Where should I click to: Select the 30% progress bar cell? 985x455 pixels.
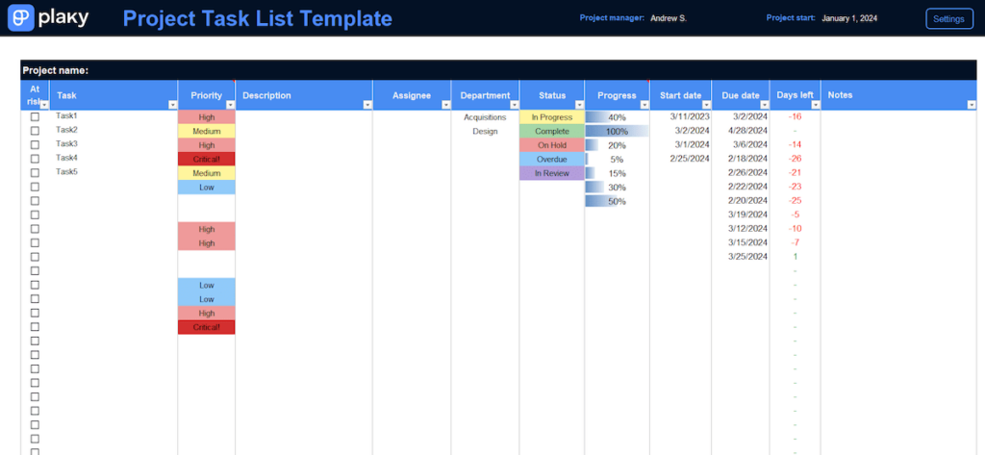(x=617, y=188)
